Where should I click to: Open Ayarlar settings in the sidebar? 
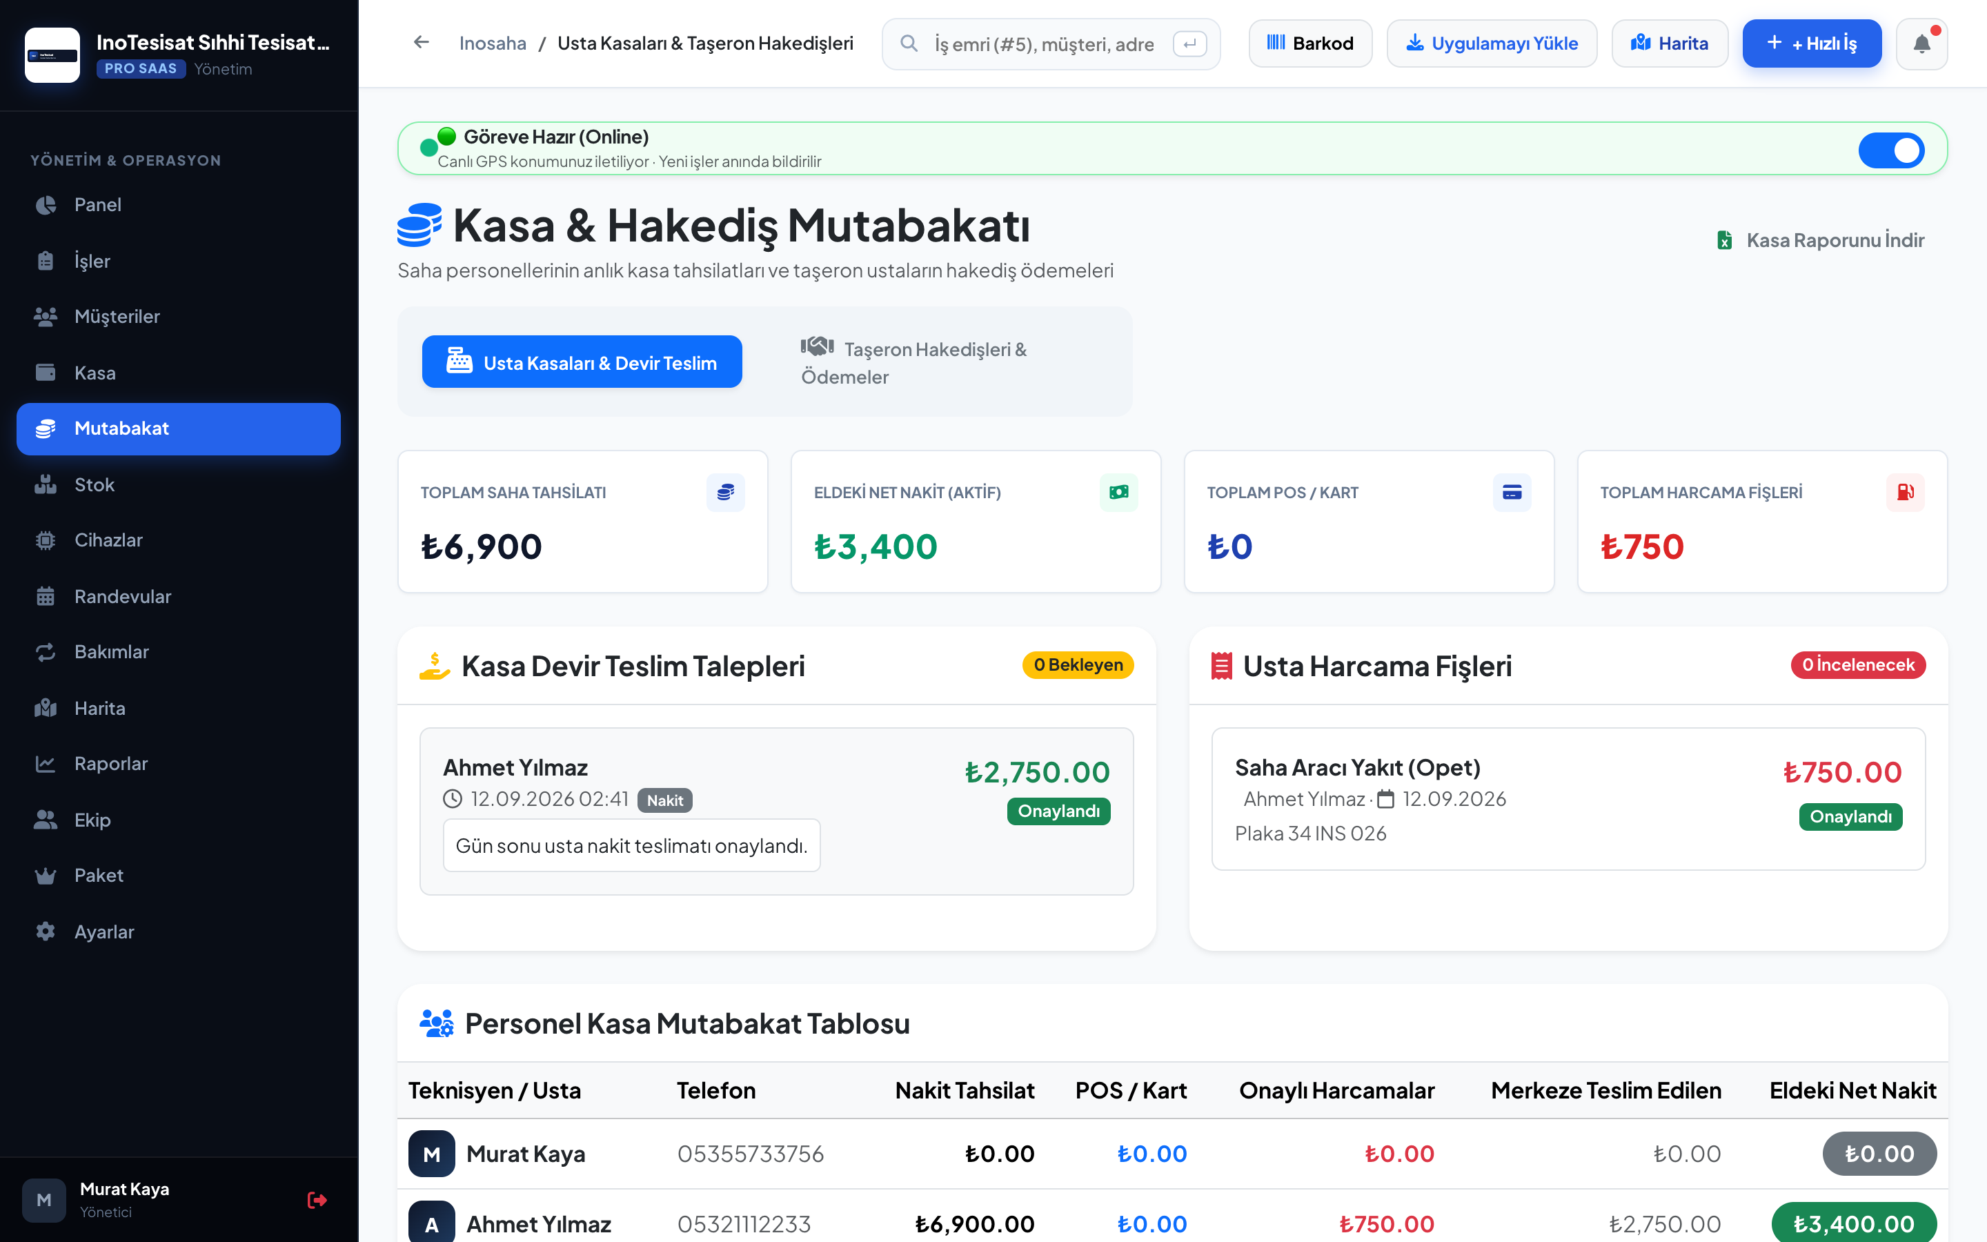(x=178, y=931)
